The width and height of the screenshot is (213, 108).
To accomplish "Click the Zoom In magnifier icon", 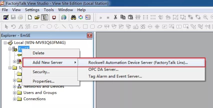I will (205, 17).
